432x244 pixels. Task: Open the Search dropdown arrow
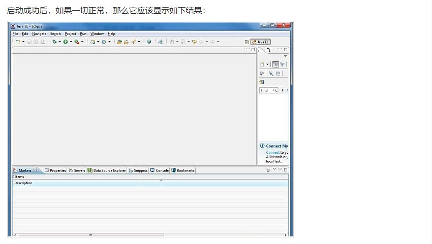click(x=139, y=42)
